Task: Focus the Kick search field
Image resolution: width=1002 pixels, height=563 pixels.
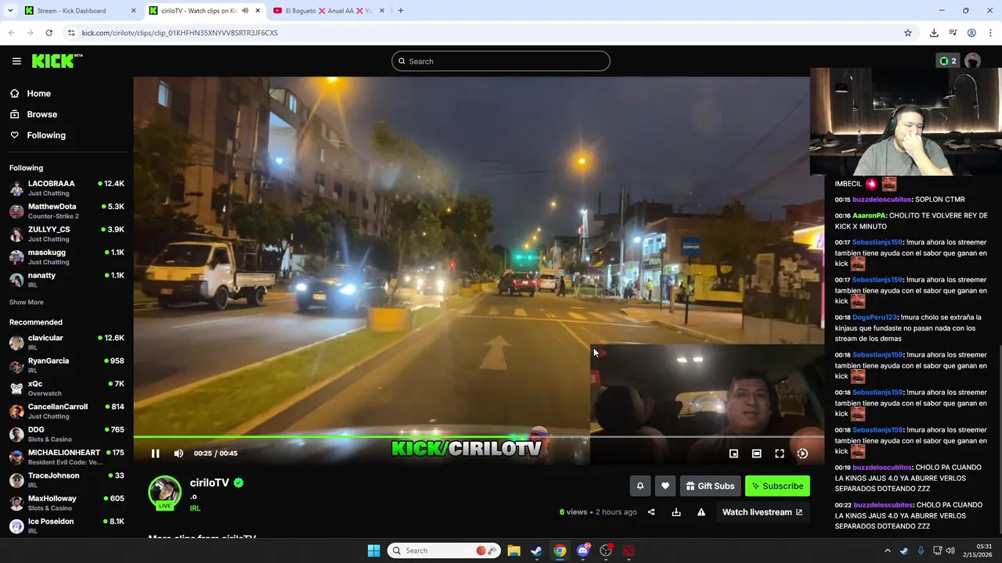Action: click(501, 61)
